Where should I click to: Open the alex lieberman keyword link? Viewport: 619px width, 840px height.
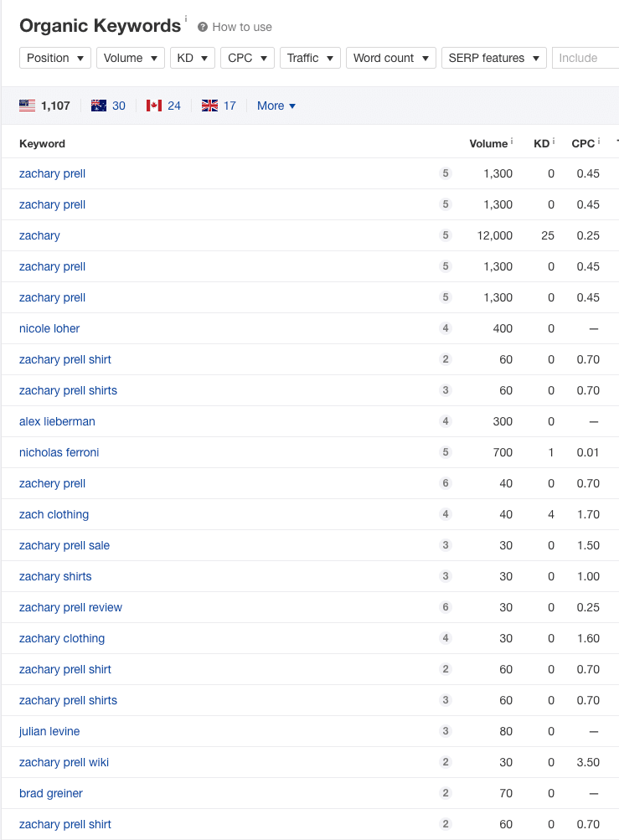click(x=57, y=421)
